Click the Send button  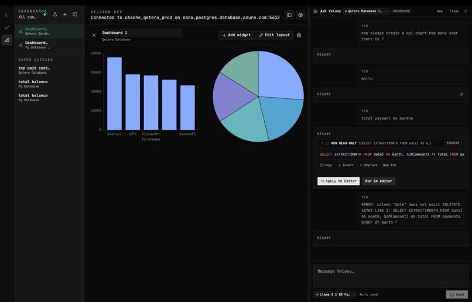(457, 294)
